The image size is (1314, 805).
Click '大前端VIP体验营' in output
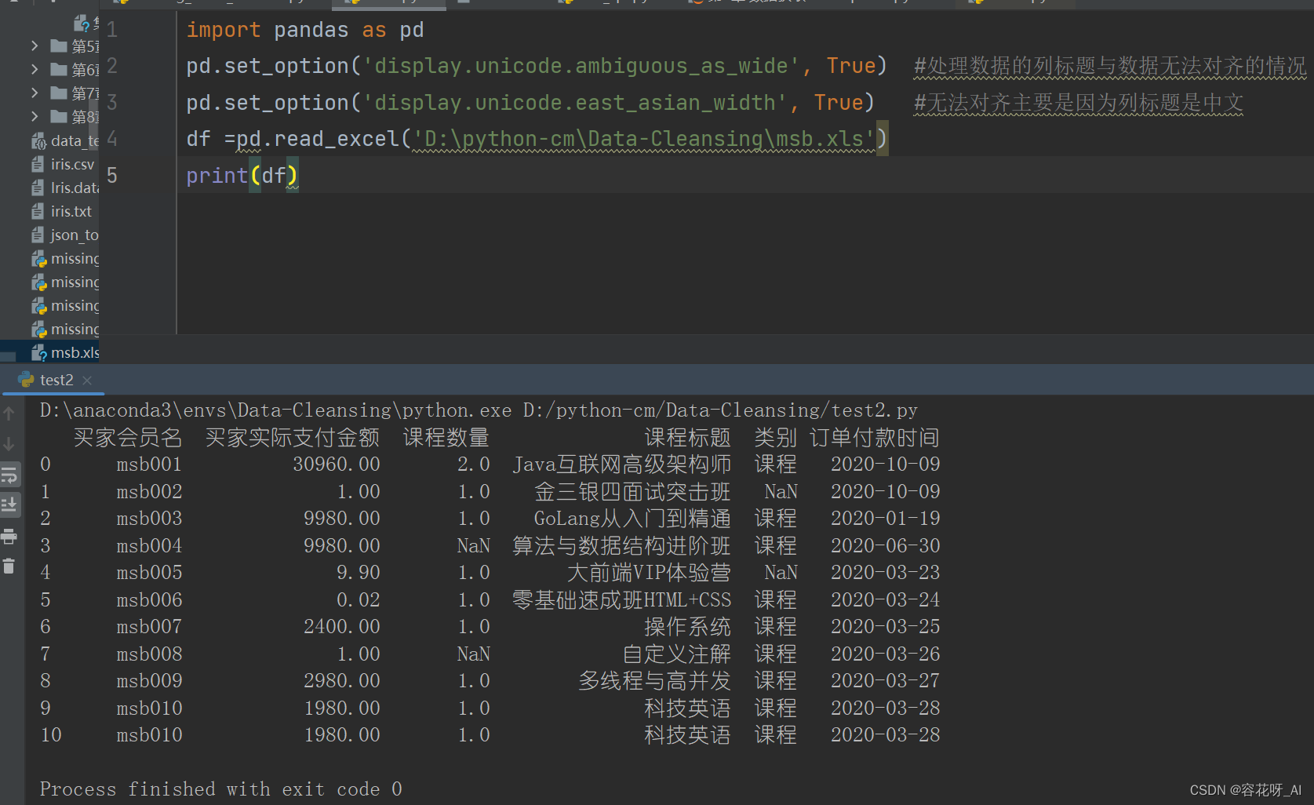coord(649,573)
